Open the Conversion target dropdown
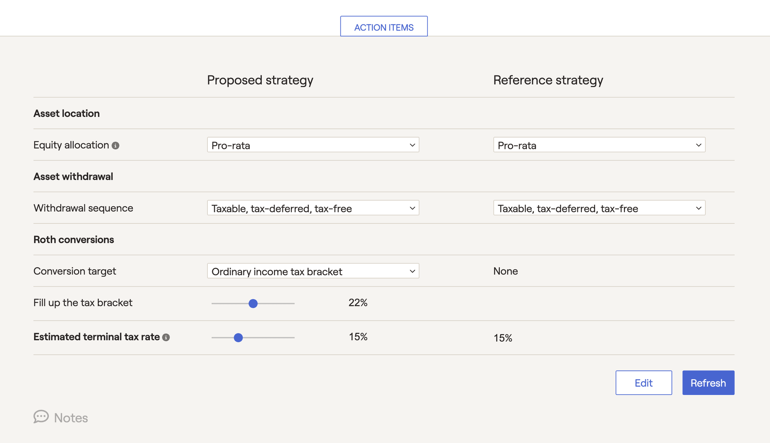770x443 pixels. tap(313, 271)
